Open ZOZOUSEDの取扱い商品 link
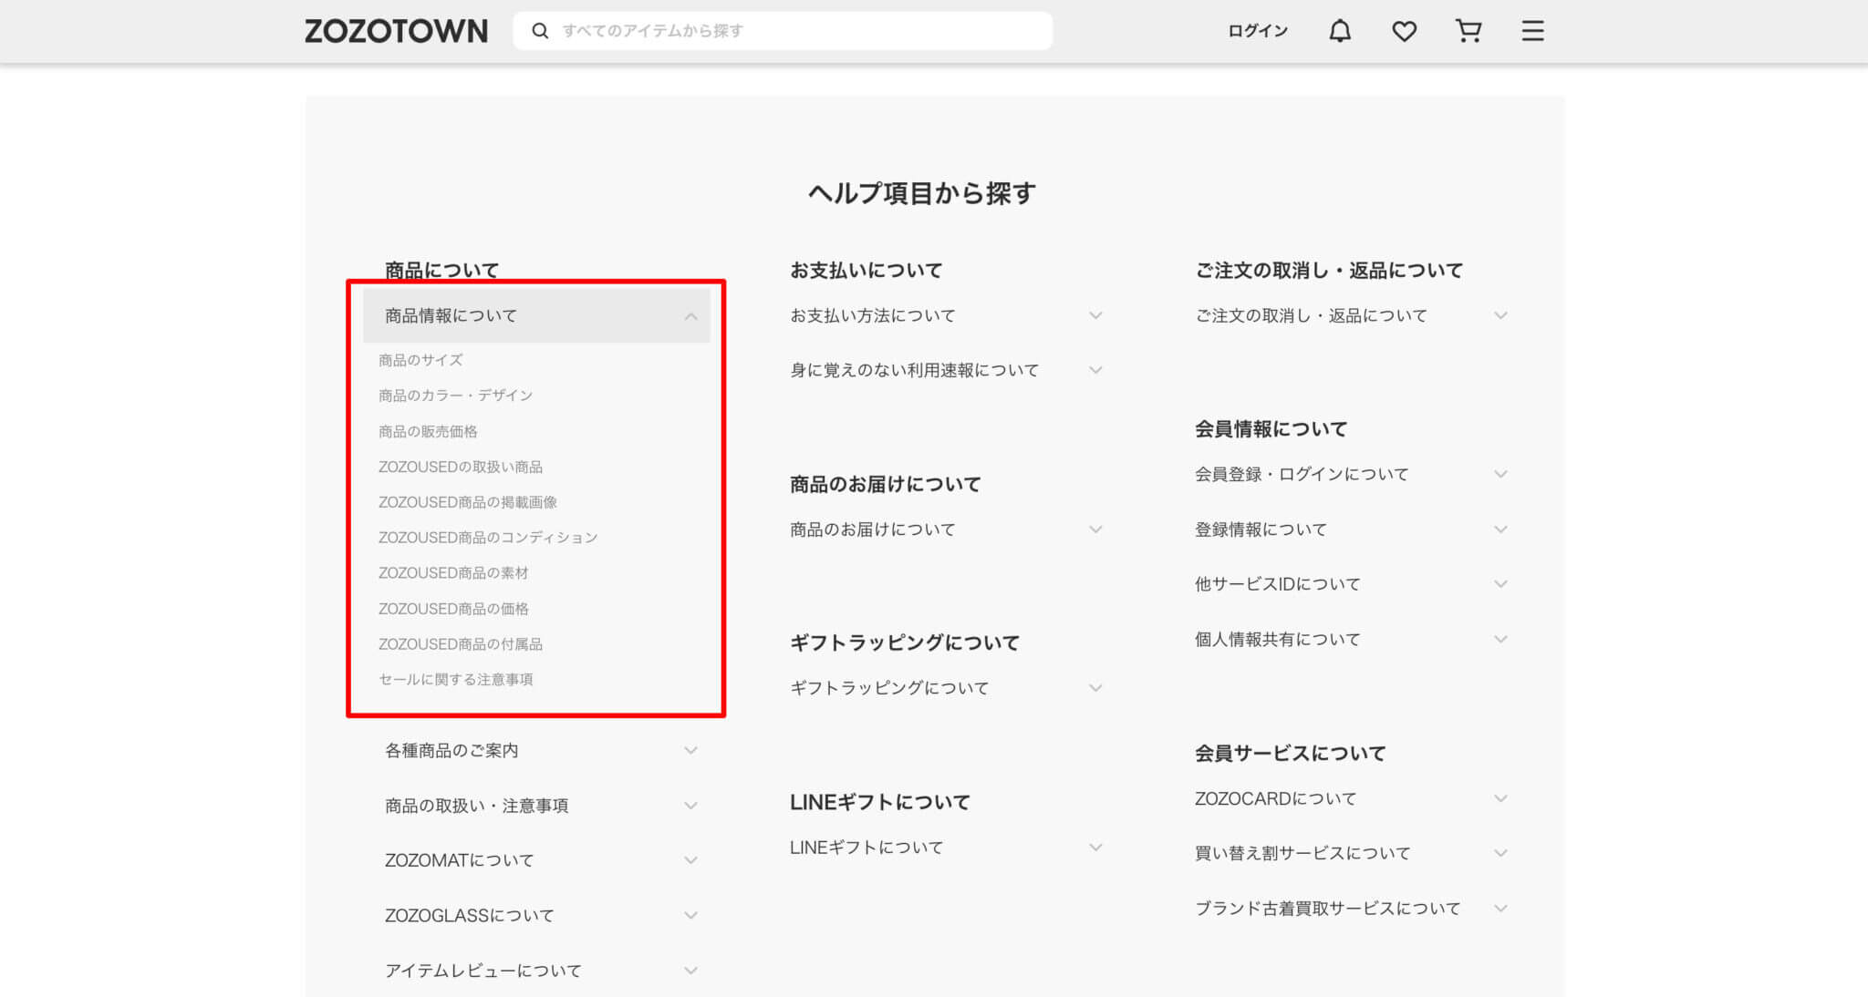1868x997 pixels. [461, 467]
